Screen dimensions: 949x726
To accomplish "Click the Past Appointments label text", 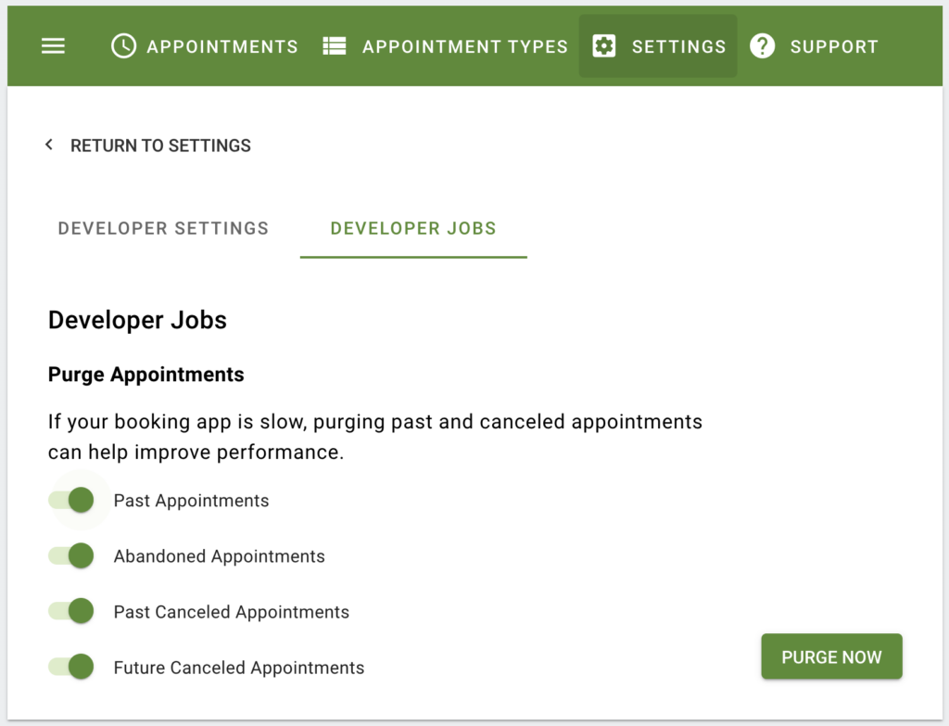I will tap(191, 501).
